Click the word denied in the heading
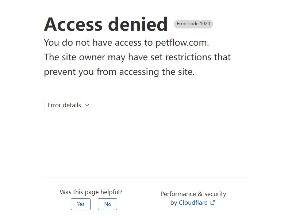Viewport: 292px width, 219px height. 138,24
